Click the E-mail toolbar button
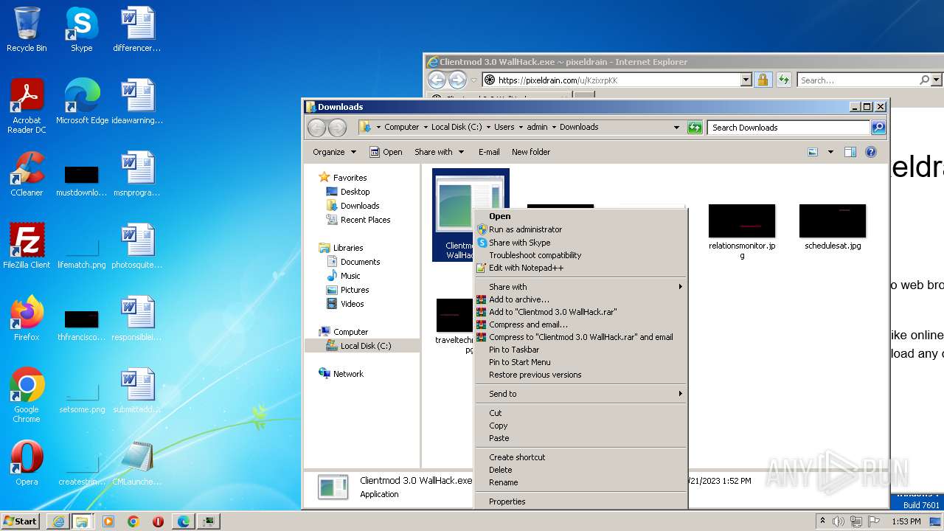 click(489, 152)
